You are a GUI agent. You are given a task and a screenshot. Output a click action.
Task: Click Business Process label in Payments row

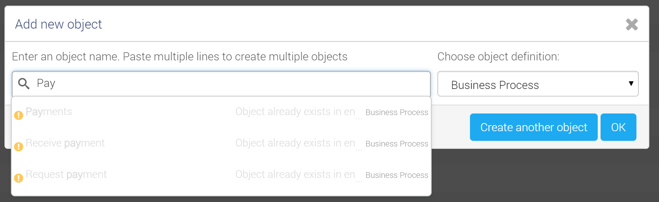pos(397,112)
